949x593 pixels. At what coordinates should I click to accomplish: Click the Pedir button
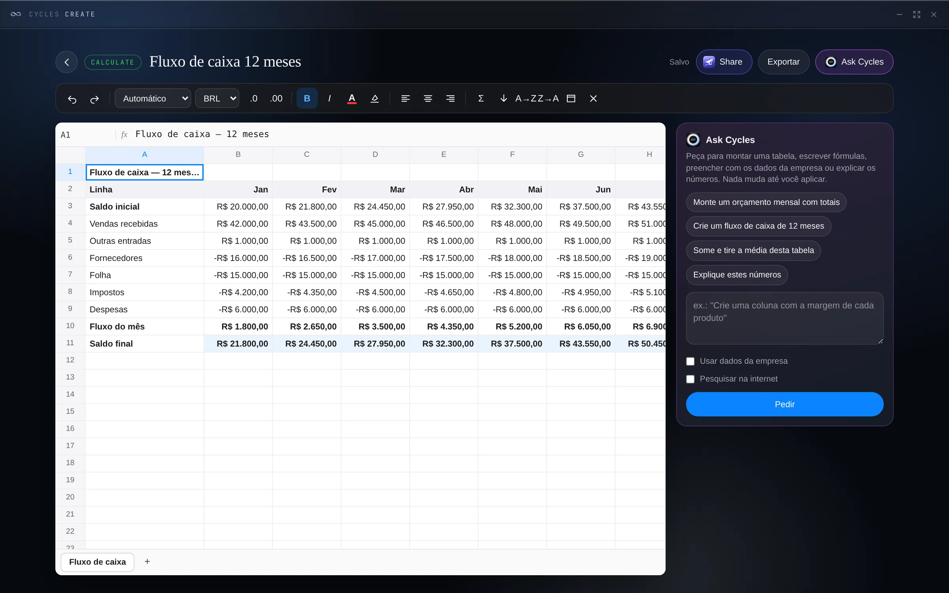tap(785, 404)
